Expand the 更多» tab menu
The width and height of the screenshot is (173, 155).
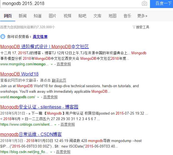pyautogui.click(x=142, y=16)
